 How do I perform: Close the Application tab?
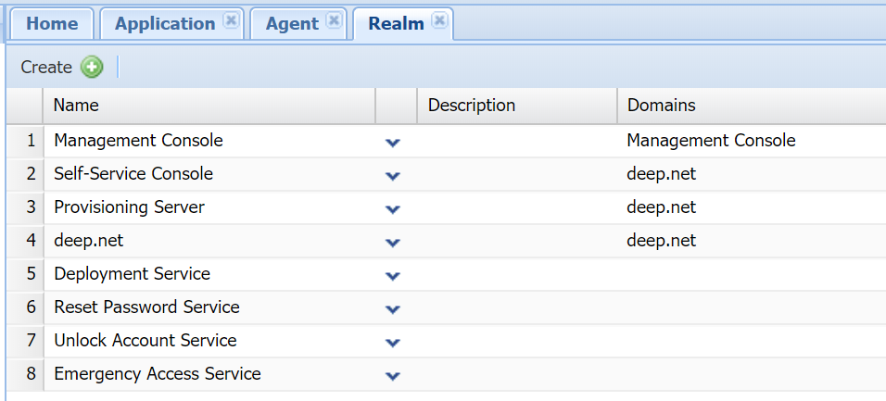point(231,20)
